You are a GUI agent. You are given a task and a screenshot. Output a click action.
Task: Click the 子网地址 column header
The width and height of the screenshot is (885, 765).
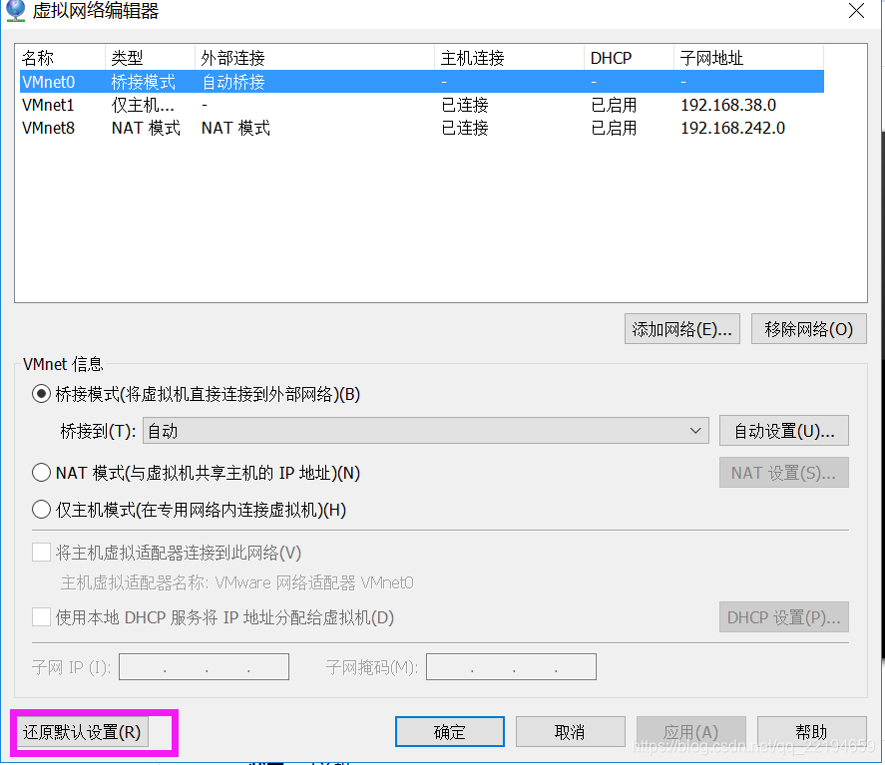pyautogui.click(x=748, y=58)
